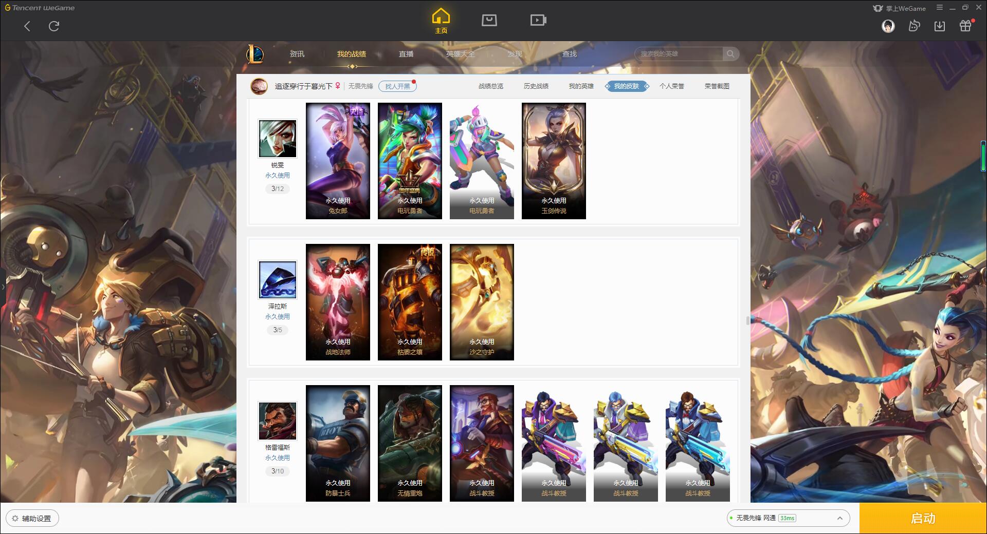Open the friends chat icon
This screenshot has width=987, height=534.
click(x=914, y=26)
